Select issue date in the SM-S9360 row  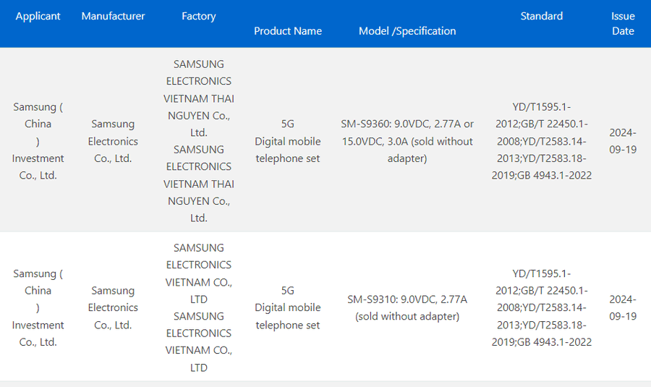[x=623, y=141]
